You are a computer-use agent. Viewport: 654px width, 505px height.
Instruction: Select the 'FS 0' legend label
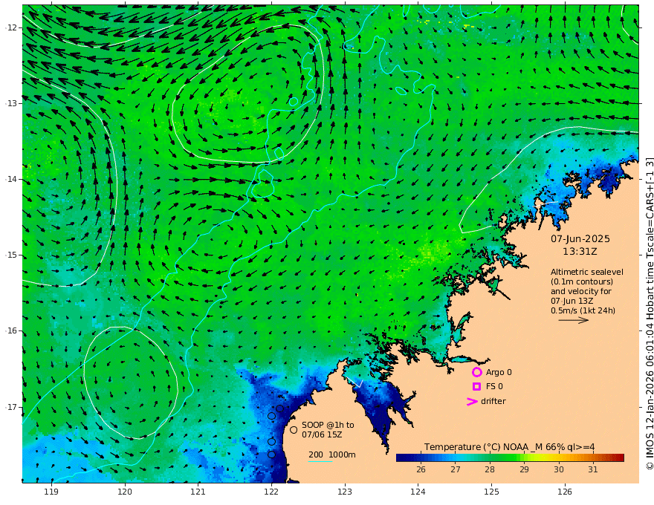pyautogui.click(x=494, y=386)
